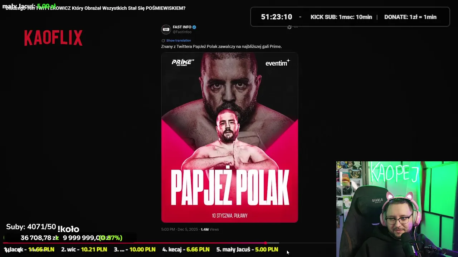Screen dimensions: 458x257
Task: Click the Prime logo on the poster
Action: click(183, 62)
